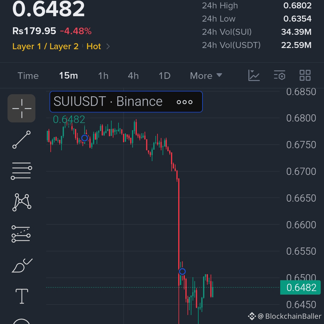The image size is (324, 324).
Task: Select the text annotation tool
Action: pyautogui.click(x=22, y=296)
